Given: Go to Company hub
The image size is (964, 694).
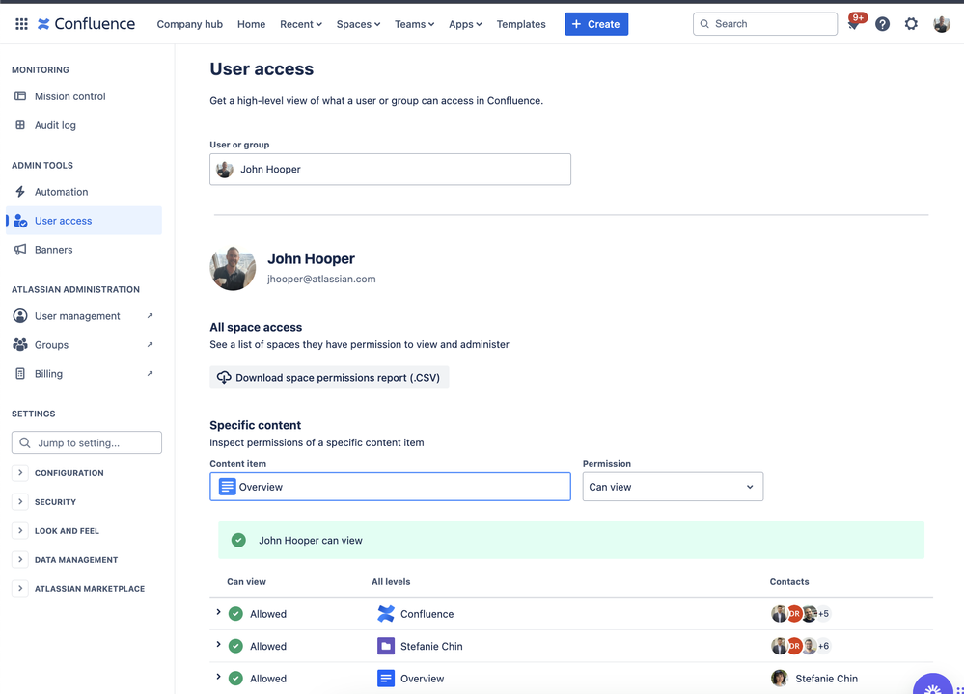Looking at the screenshot, I should (x=189, y=24).
